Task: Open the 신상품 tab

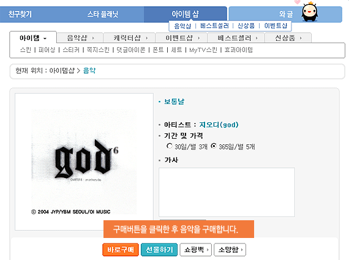Action: [288, 38]
